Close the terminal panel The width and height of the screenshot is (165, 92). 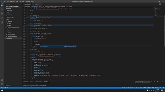click(x=163, y=82)
